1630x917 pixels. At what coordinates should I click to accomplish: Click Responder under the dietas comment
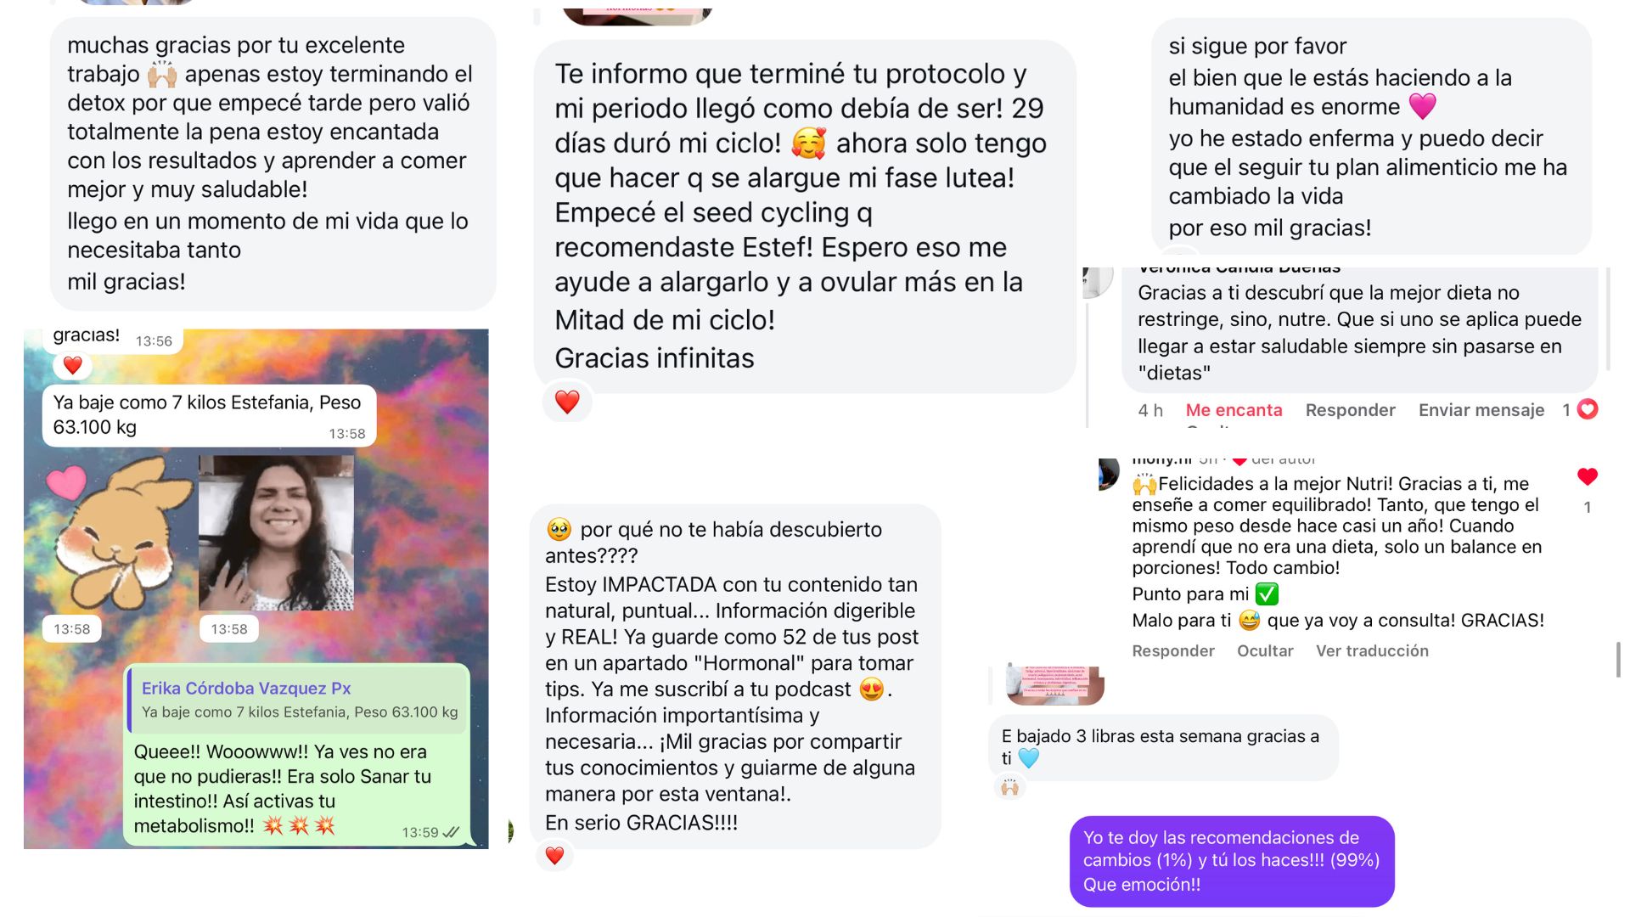pyautogui.click(x=1350, y=410)
